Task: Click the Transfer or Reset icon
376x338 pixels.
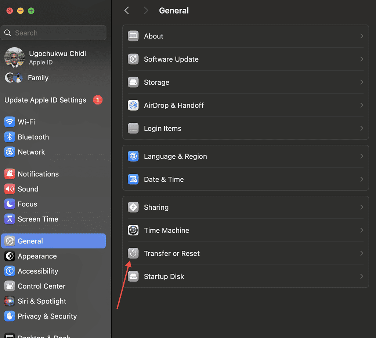Action: [x=133, y=253]
